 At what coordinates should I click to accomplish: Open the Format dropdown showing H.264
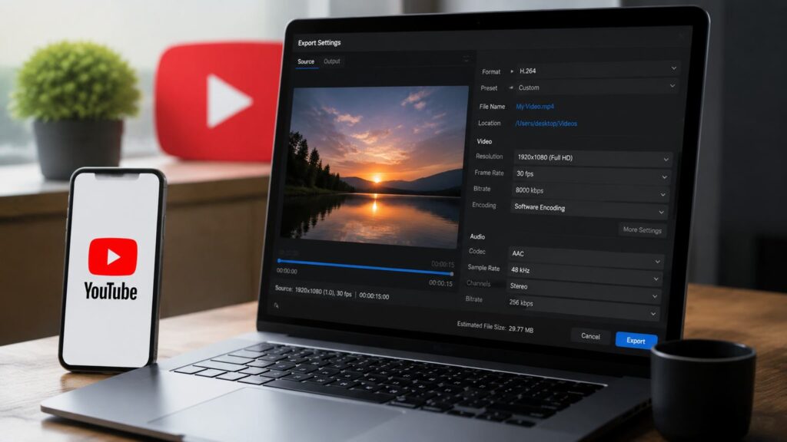click(x=596, y=70)
